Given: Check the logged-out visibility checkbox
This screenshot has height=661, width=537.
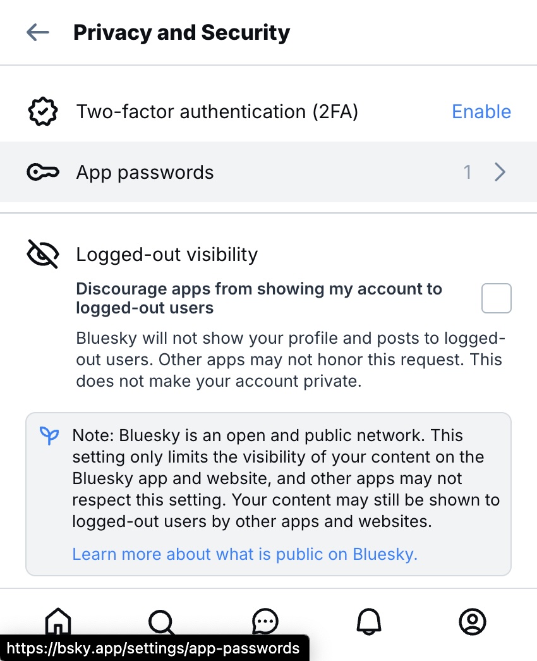Looking at the screenshot, I should click(x=496, y=298).
